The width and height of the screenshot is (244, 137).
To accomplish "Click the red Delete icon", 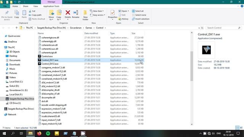I will tap(68, 13).
